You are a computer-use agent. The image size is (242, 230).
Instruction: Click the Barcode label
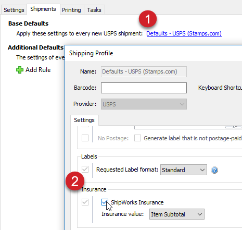[x=85, y=88]
